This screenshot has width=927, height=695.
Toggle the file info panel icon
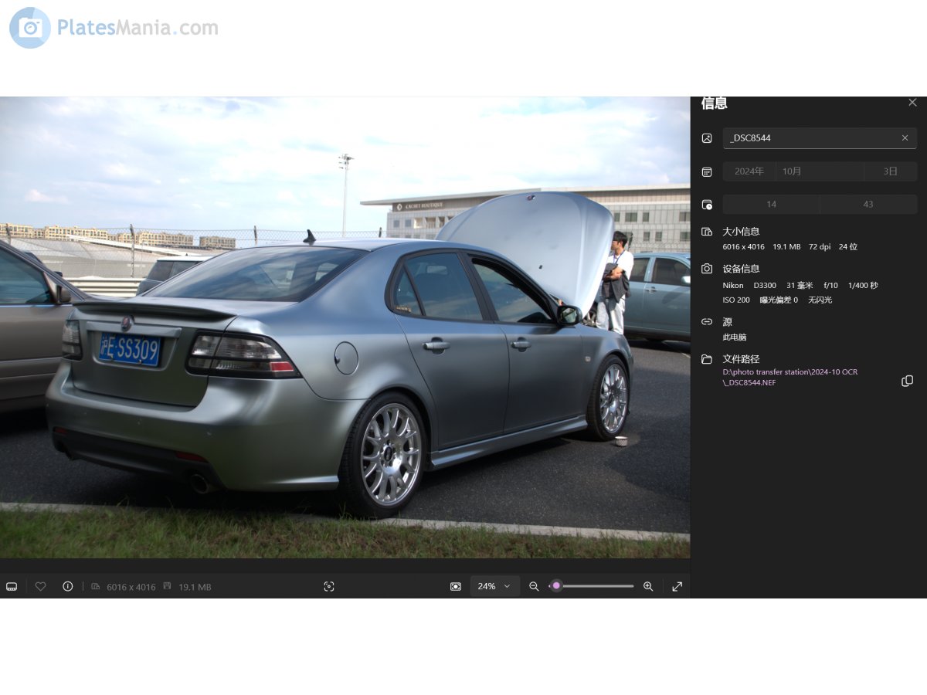68,587
